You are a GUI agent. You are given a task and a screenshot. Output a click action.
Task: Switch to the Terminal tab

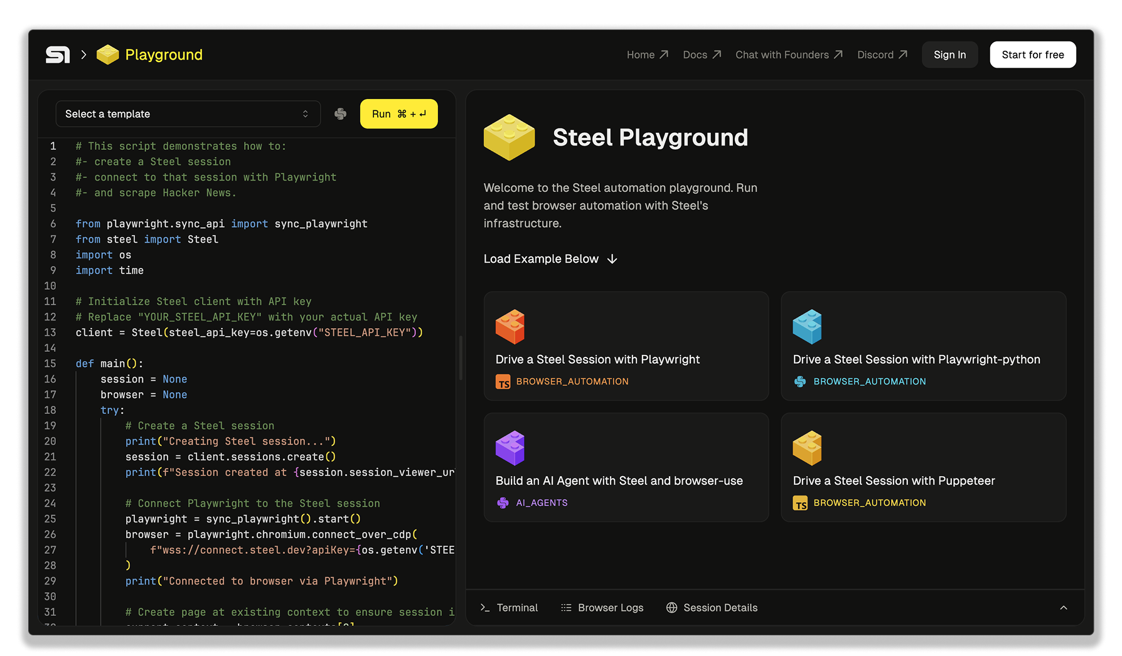509,607
